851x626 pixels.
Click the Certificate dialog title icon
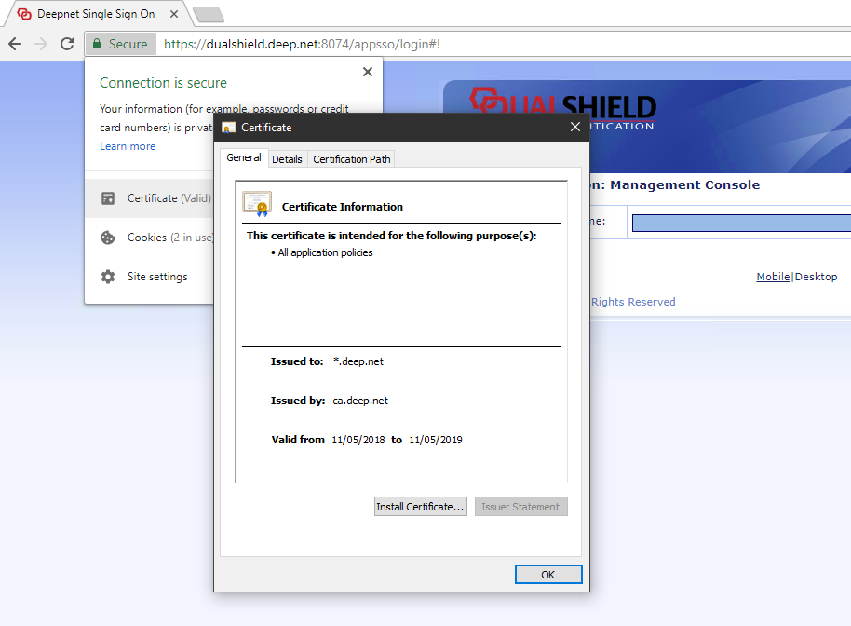coord(229,128)
